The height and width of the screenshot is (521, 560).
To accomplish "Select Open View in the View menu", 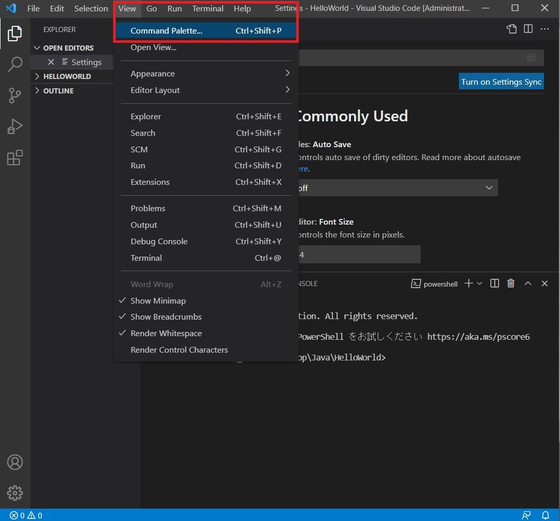I will pos(153,47).
